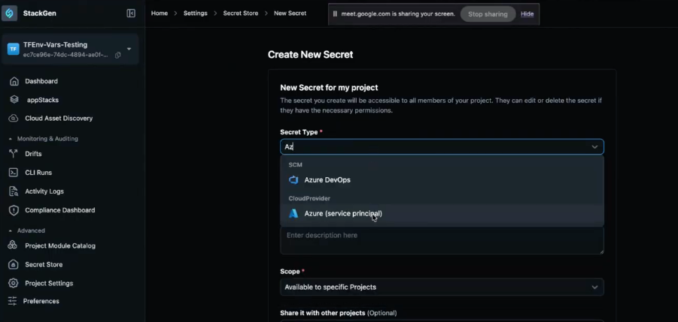Open Project Module Catalog
The height and width of the screenshot is (322, 678).
click(x=60, y=245)
